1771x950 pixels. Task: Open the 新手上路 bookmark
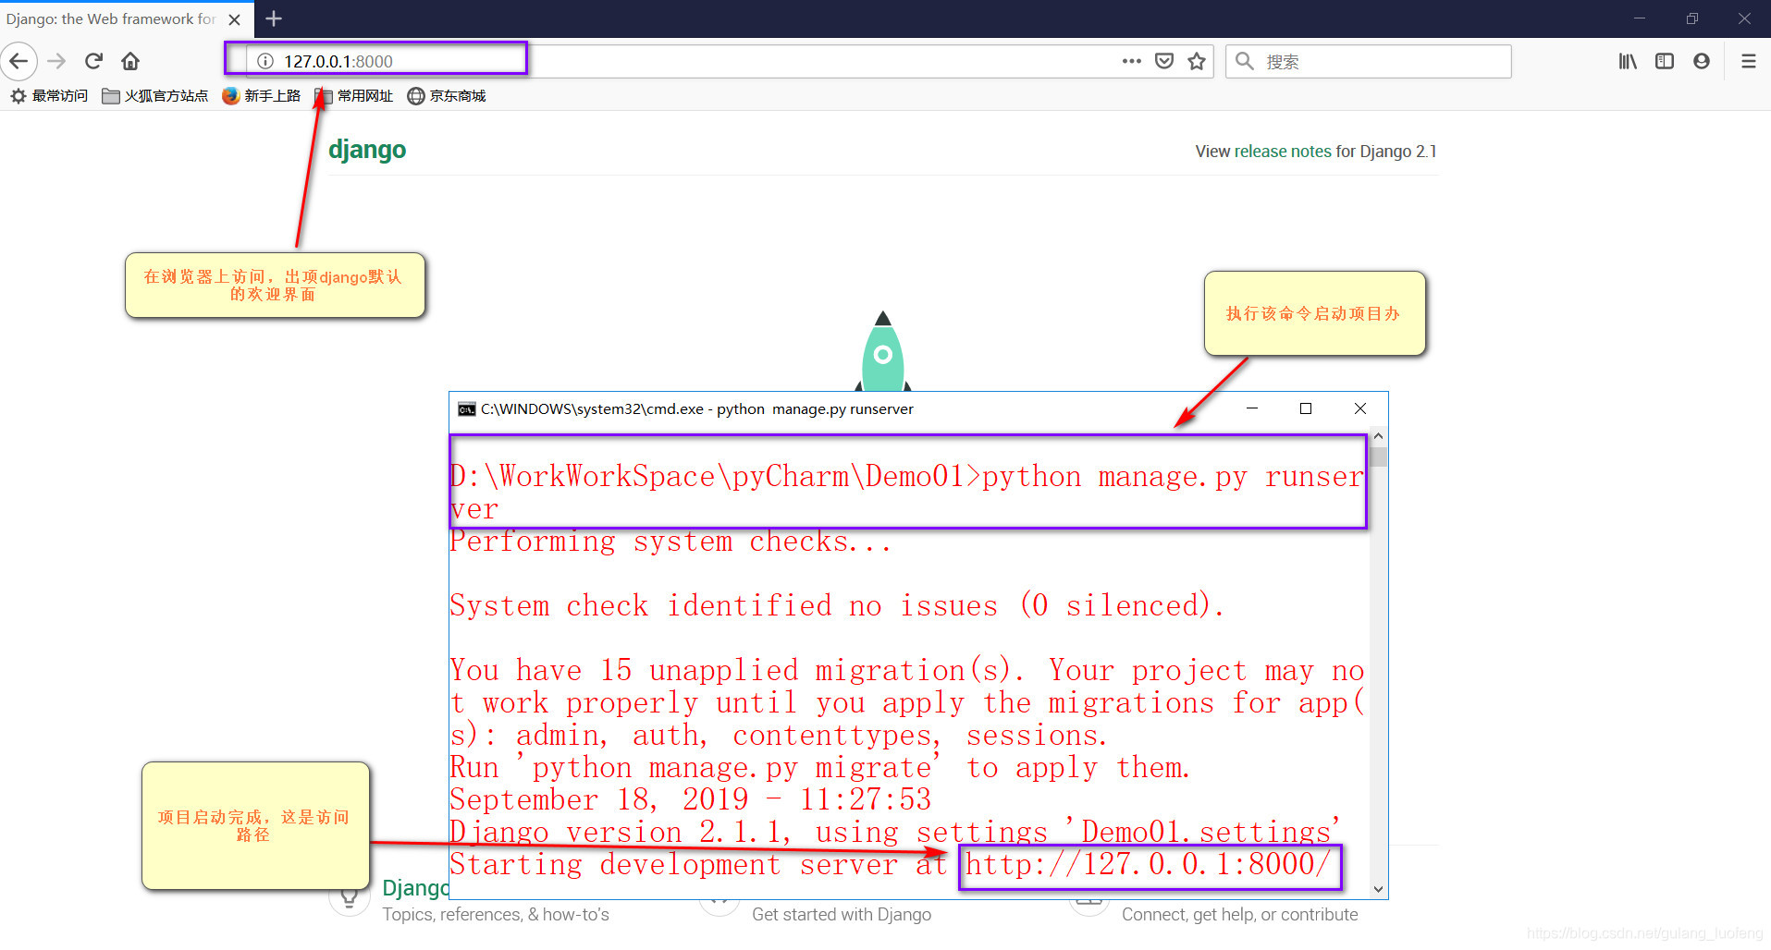262,96
